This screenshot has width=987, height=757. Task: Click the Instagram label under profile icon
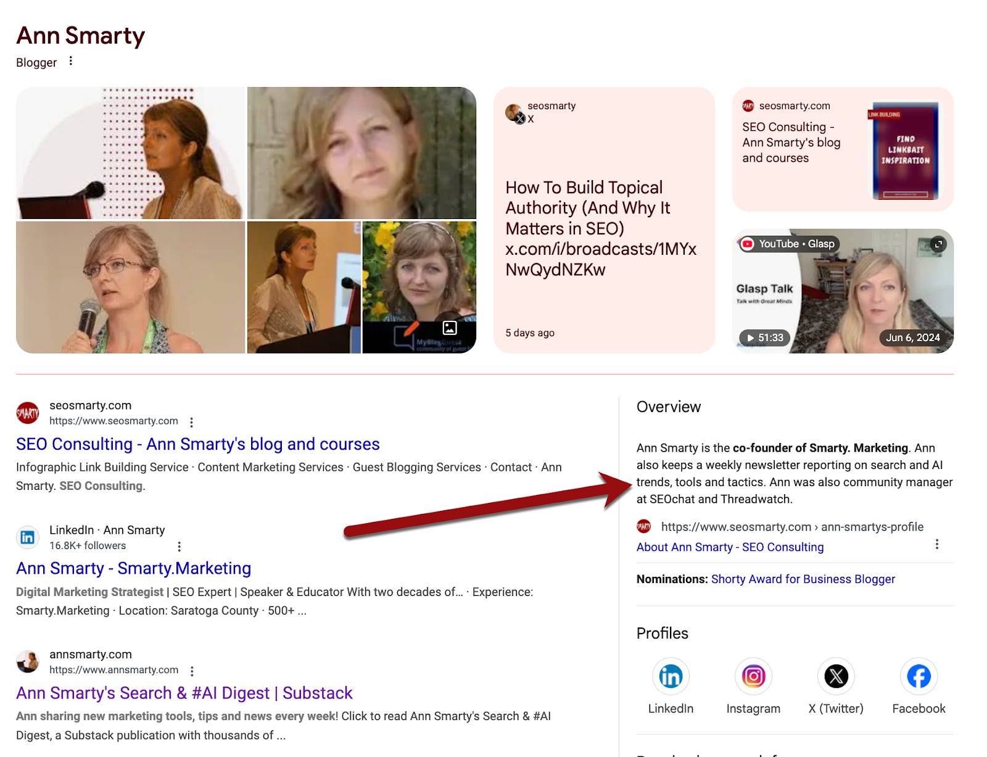coord(753,708)
